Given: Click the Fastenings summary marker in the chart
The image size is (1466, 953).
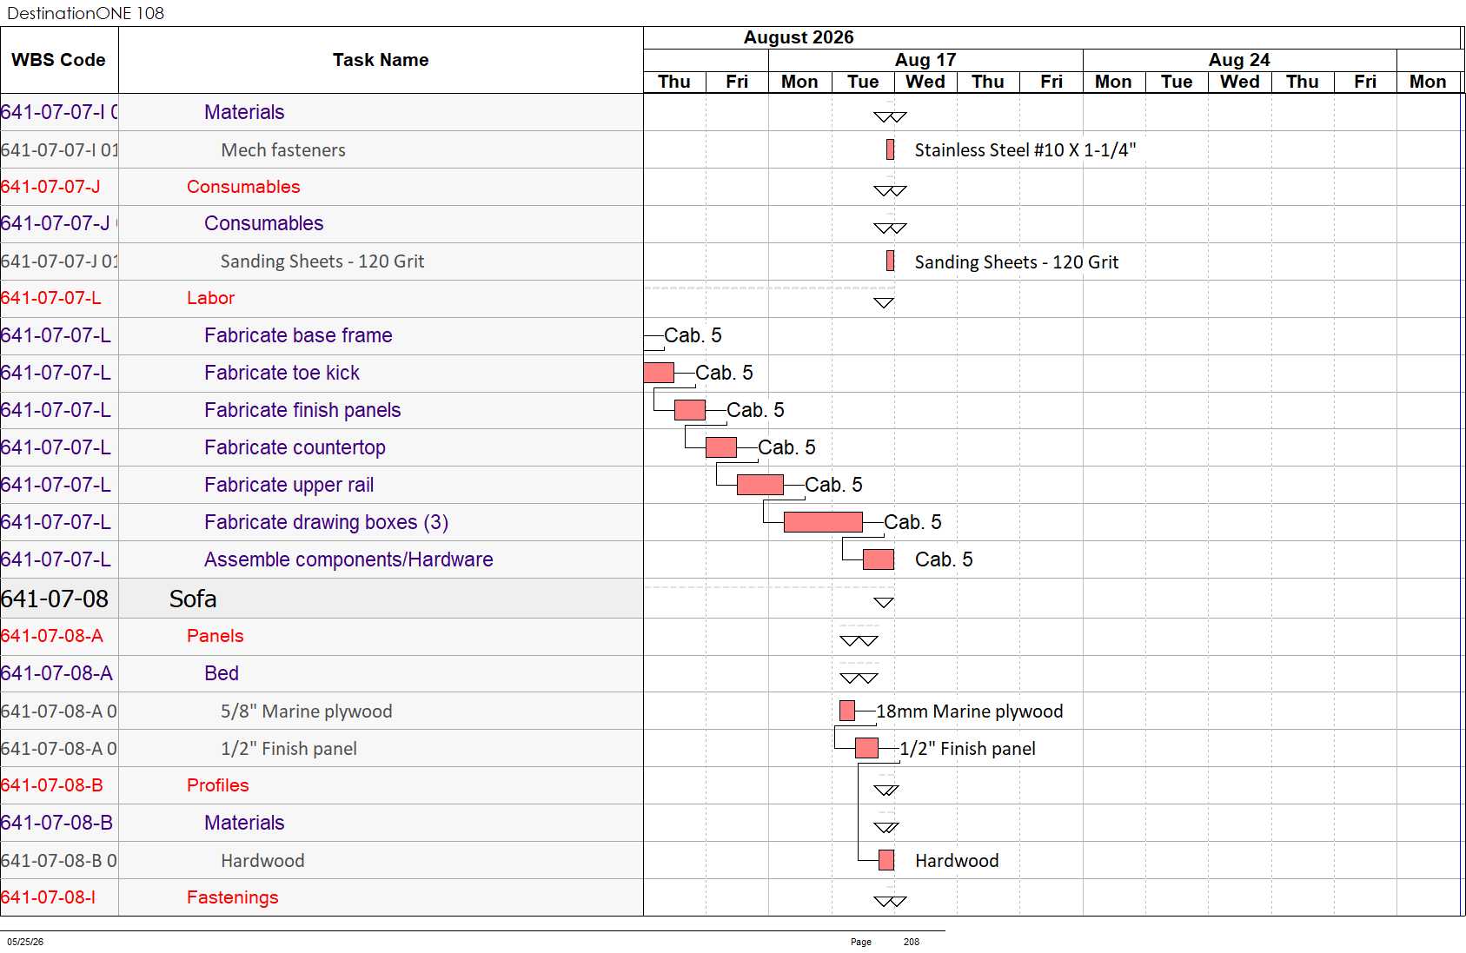Looking at the screenshot, I should coord(890,901).
